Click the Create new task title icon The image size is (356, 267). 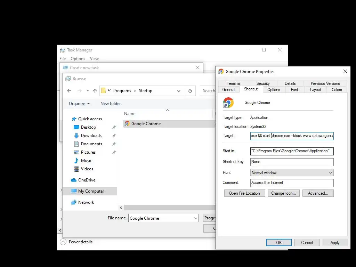(x=65, y=68)
